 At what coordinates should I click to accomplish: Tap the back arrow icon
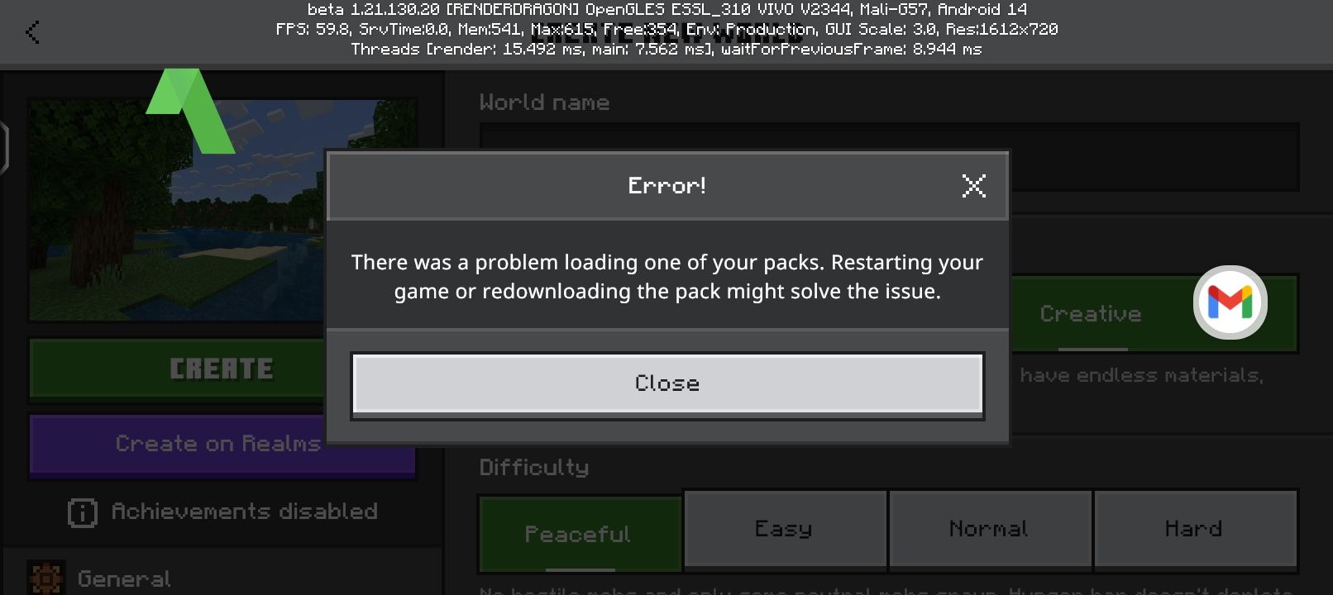(x=32, y=32)
